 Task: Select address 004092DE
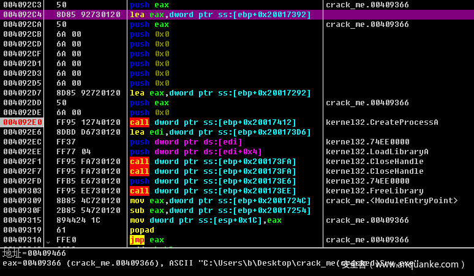(22, 113)
